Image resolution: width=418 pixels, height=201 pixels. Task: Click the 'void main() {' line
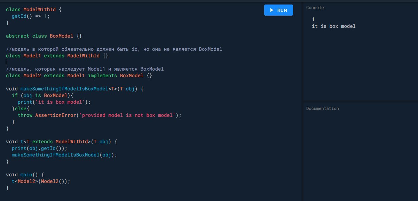[x=25, y=175]
